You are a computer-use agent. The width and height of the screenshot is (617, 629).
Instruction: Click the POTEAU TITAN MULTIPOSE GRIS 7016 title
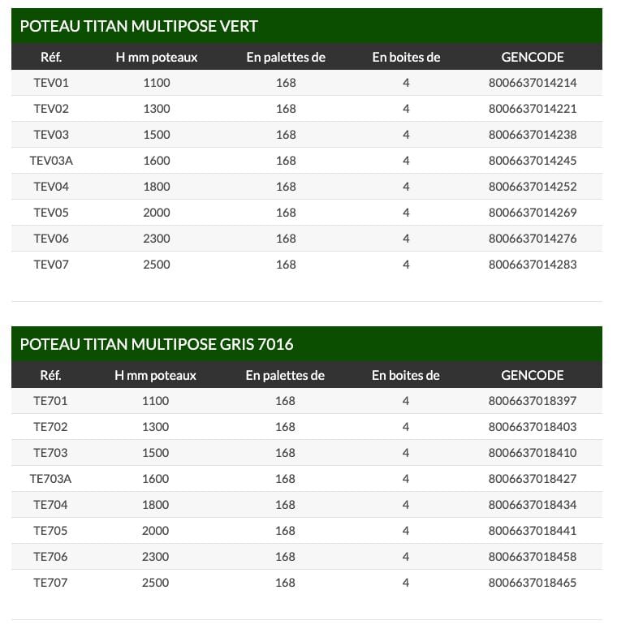[x=157, y=344]
